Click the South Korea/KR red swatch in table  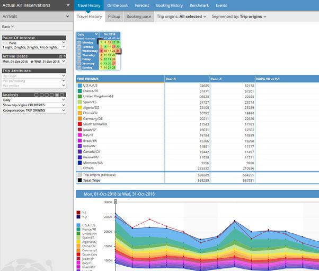[x=79, y=124]
